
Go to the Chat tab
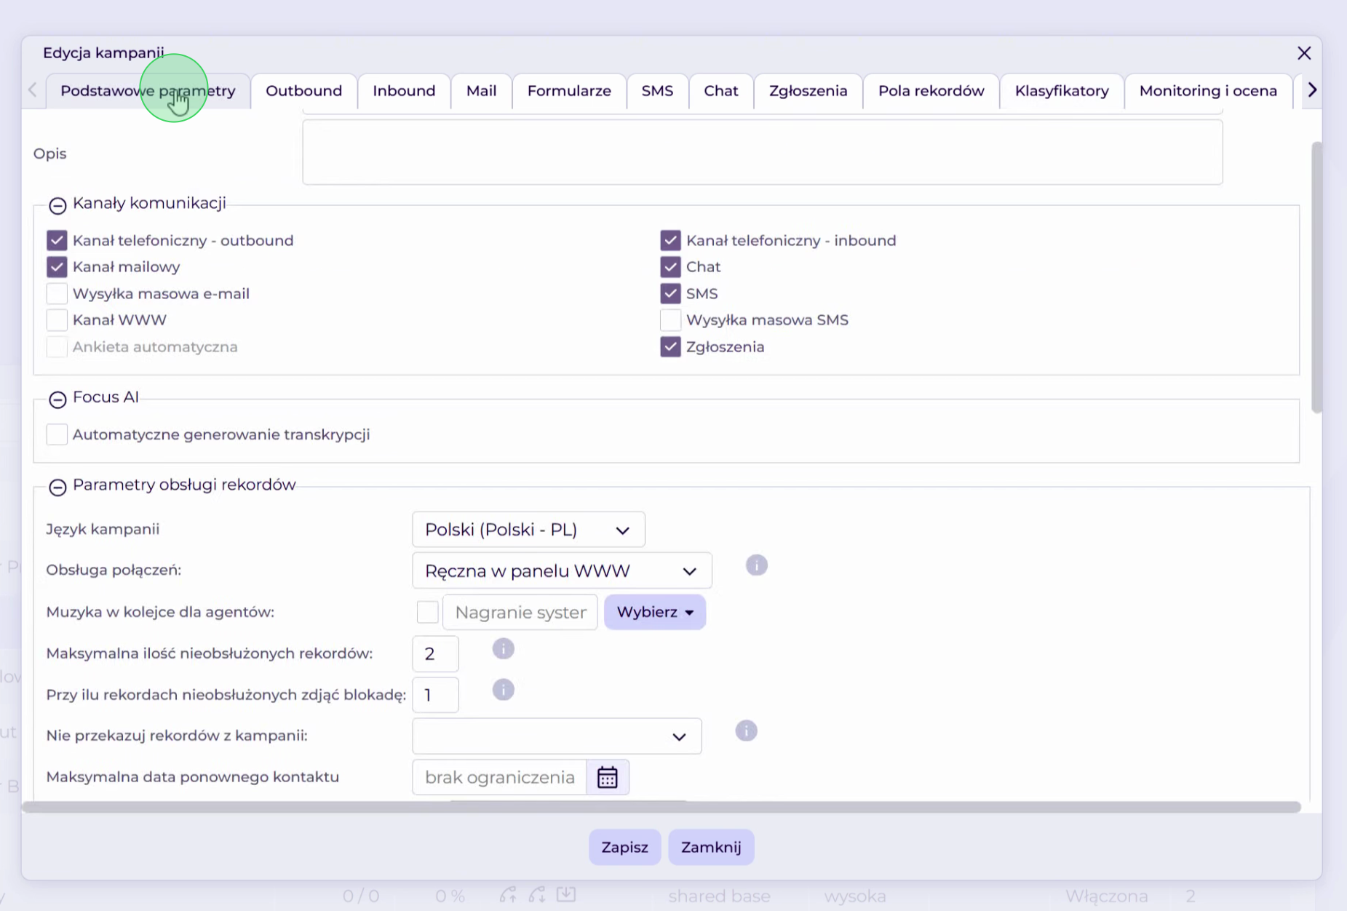721,91
